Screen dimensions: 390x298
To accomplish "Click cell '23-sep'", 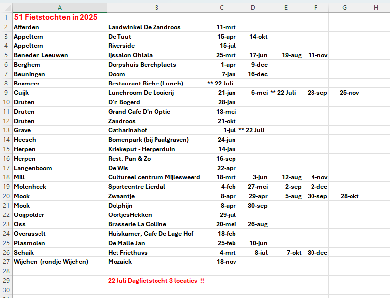I will (315, 93).
